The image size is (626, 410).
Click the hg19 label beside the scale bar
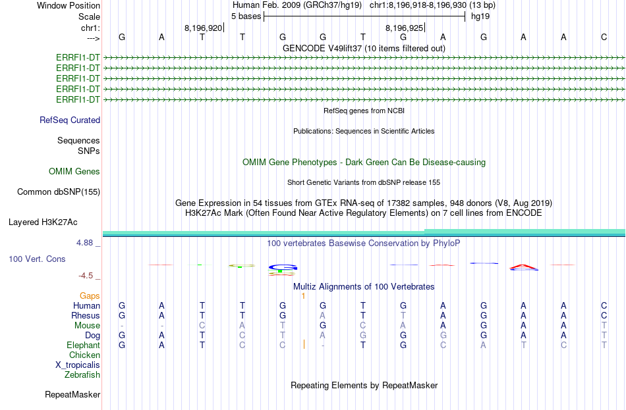[480, 16]
